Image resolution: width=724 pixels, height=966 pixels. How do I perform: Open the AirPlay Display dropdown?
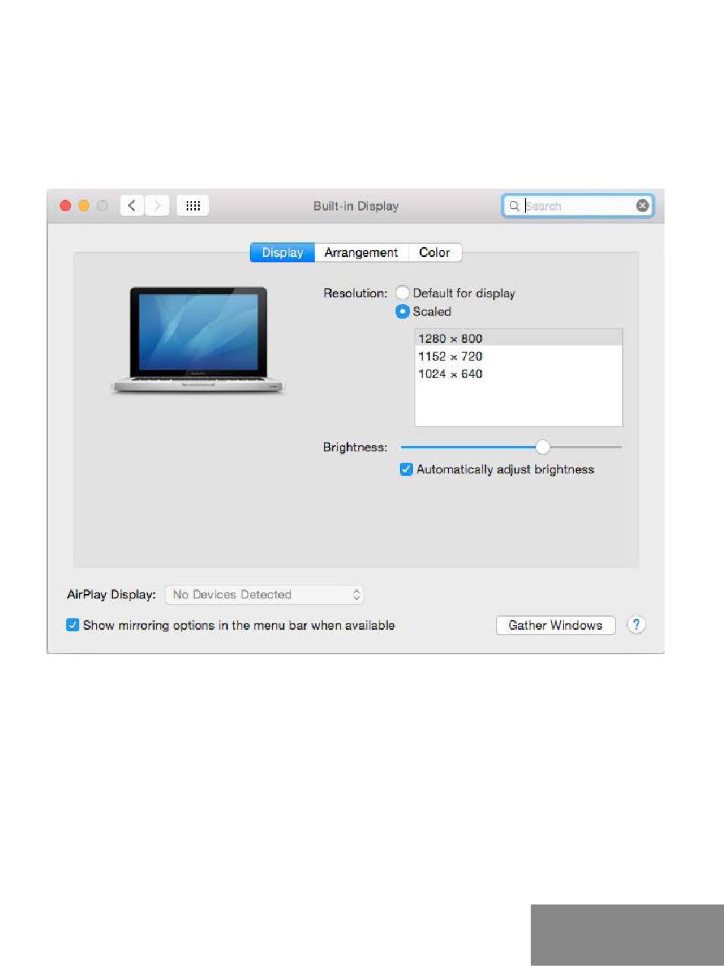click(264, 595)
